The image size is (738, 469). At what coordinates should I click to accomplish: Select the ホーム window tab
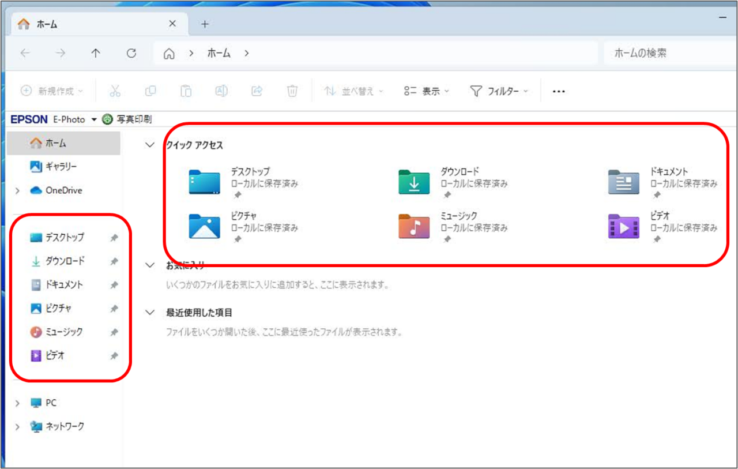(100, 24)
